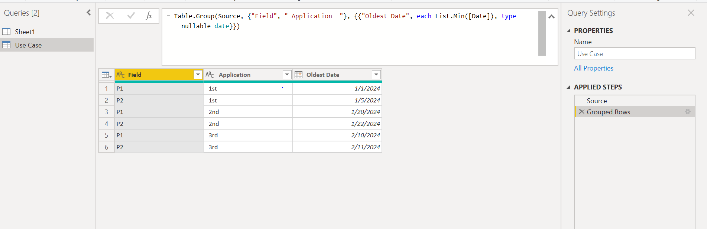The height and width of the screenshot is (229, 707).
Task: Select row number 2 in the grid
Action: pyautogui.click(x=107, y=100)
